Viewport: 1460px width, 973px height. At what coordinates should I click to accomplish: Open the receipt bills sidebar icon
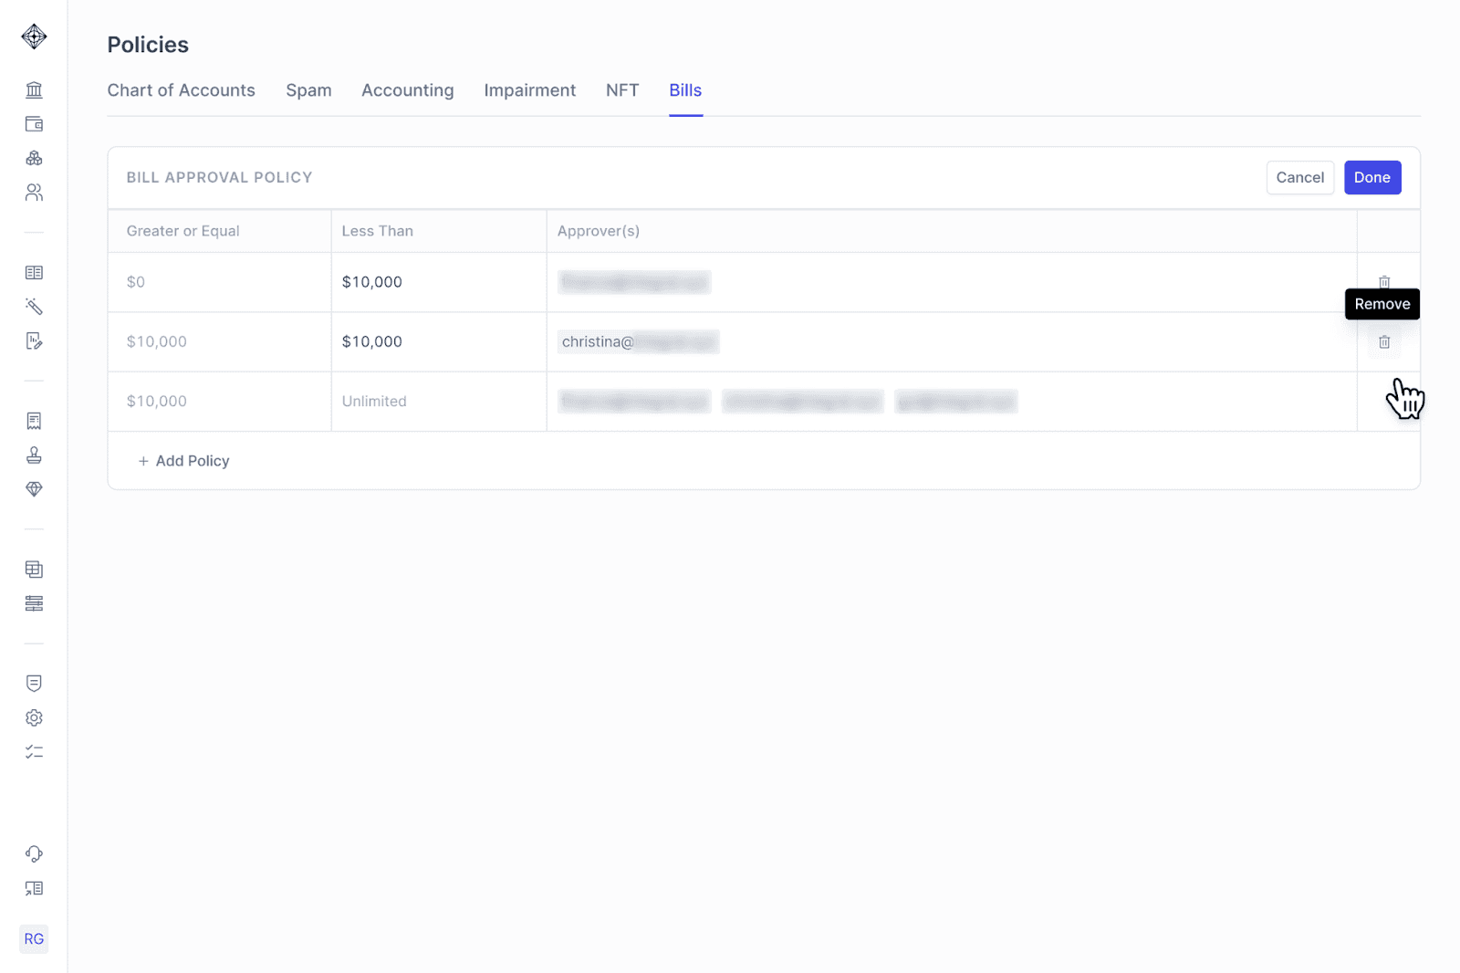point(34,421)
